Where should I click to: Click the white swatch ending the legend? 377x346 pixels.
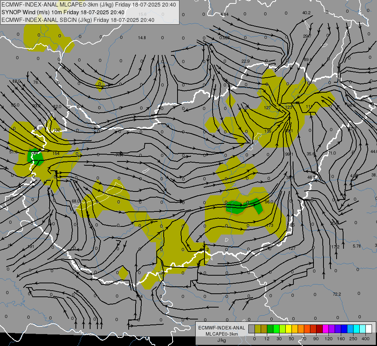click(x=369, y=329)
